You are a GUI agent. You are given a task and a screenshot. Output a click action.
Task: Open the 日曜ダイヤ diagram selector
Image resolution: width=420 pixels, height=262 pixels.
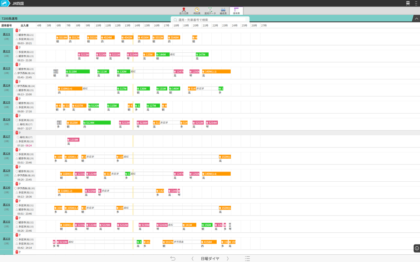[210, 259]
